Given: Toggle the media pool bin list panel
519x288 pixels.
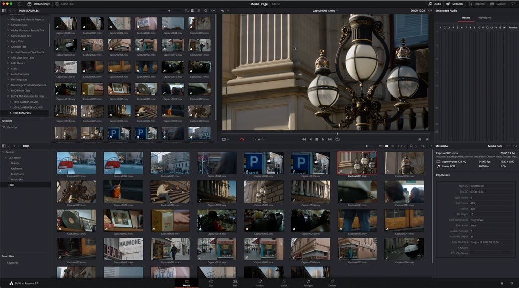Looking at the screenshot, I should coord(4,146).
